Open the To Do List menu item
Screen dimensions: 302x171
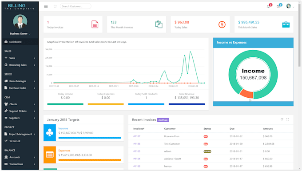tap(20, 141)
